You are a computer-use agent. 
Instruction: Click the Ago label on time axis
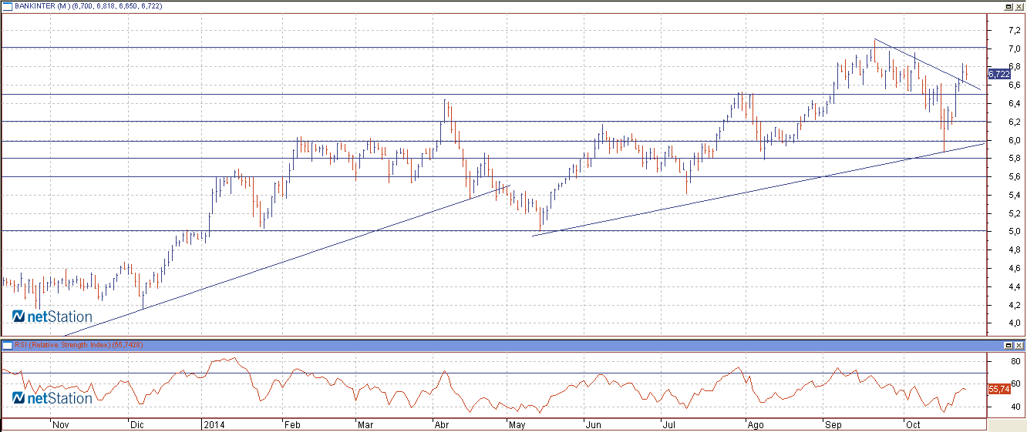tap(756, 424)
